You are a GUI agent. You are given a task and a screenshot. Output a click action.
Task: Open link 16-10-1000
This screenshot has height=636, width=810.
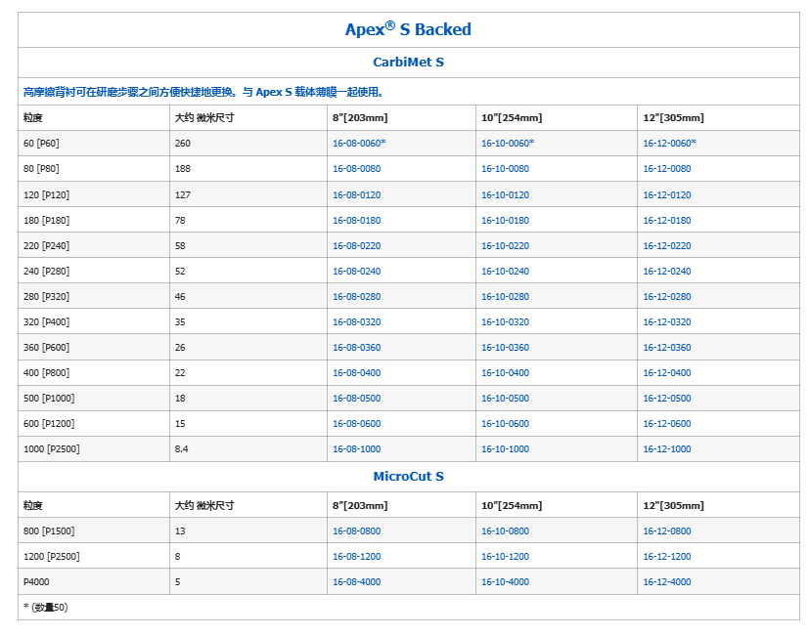(x=505, y=449)
